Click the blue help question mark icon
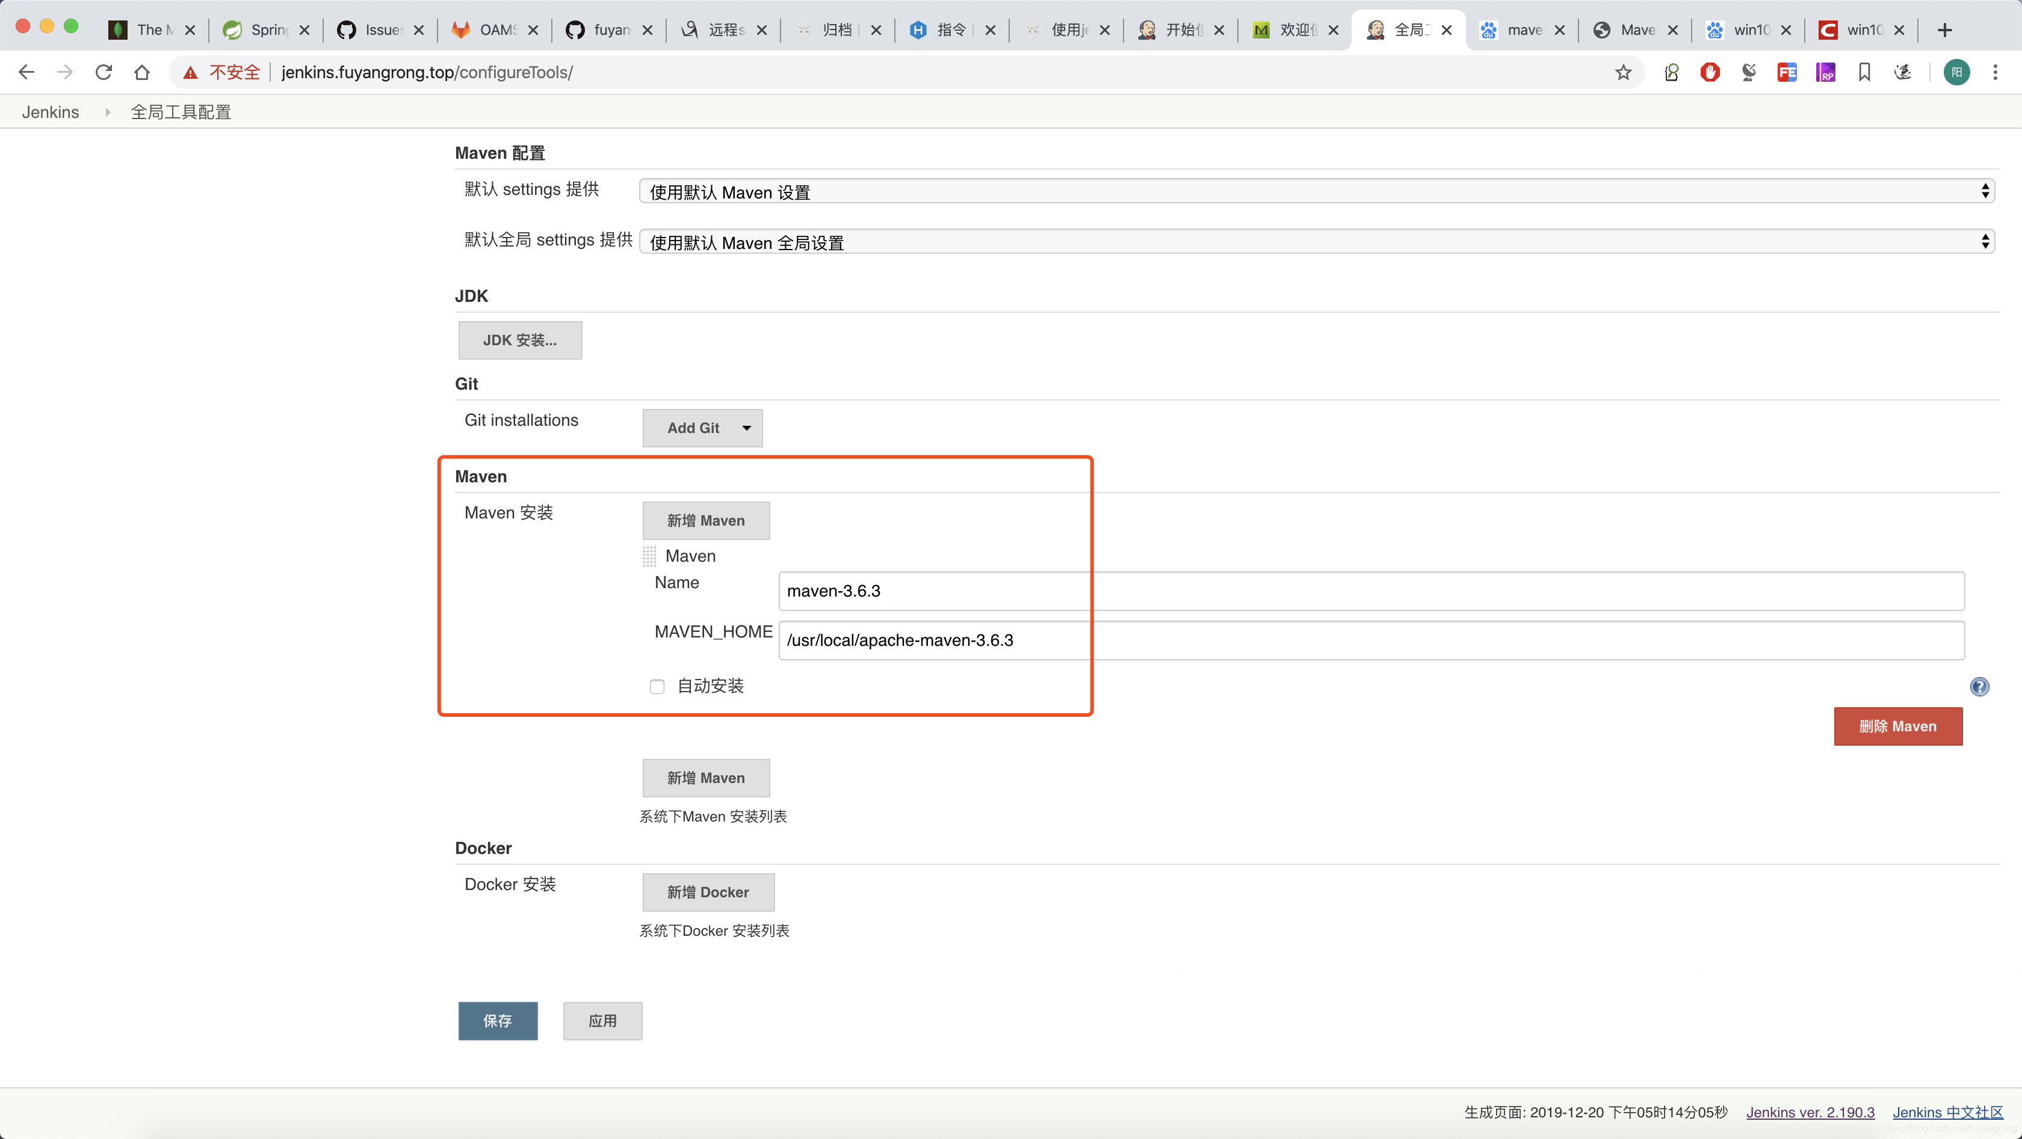 tap(1980, 686)
